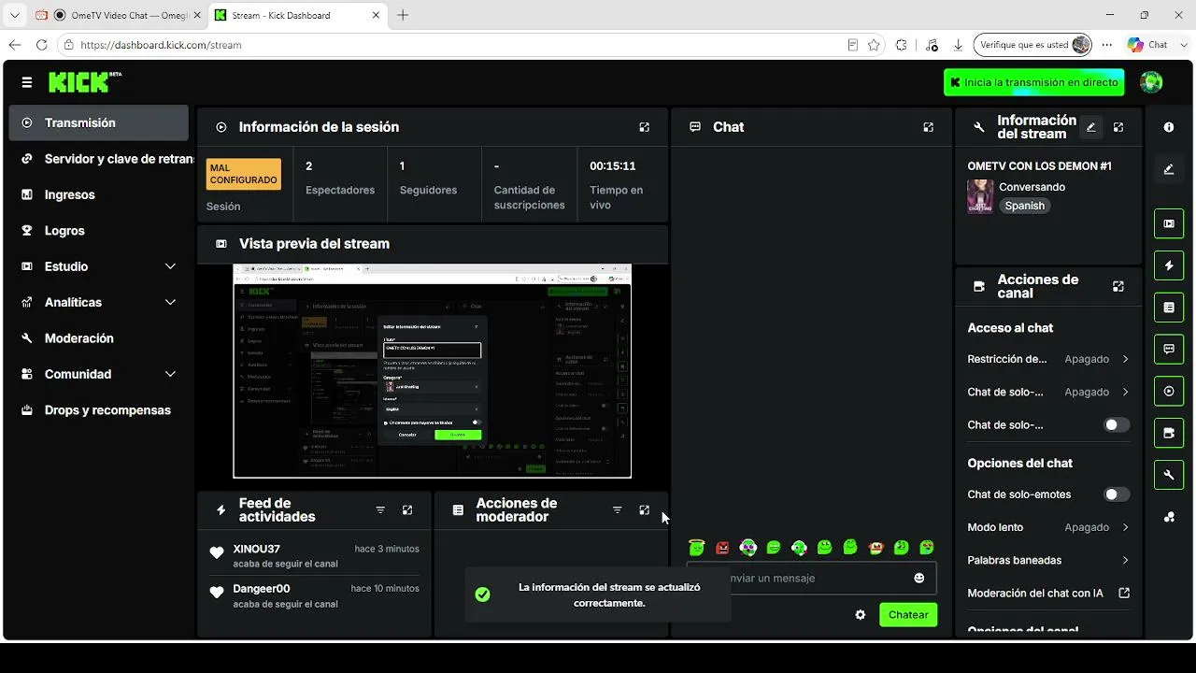
Task: Click the stream preview thumbnail
Action: point(433,371)
